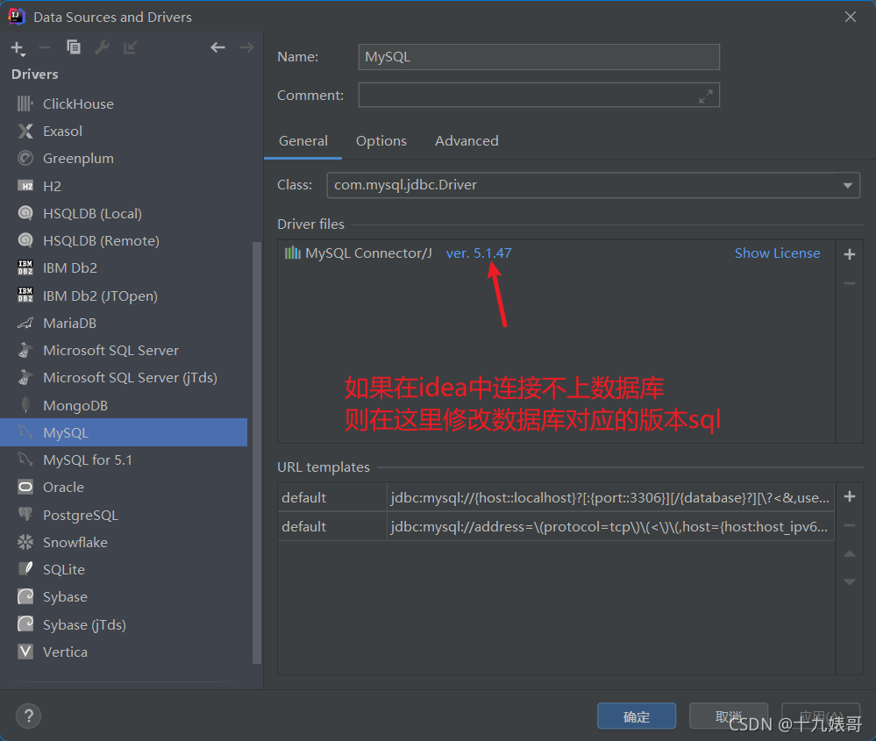Select the H2 driver icon
Viewport: 876px width, 741px height.
coord(25,186)
